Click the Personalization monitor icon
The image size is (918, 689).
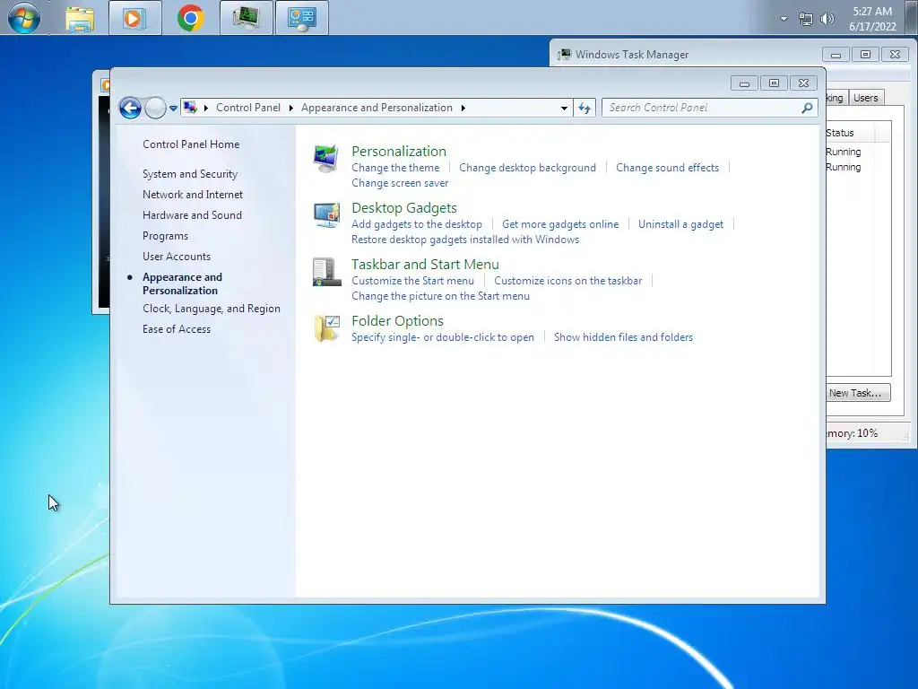pyautogui.click(x=326, y=159)
